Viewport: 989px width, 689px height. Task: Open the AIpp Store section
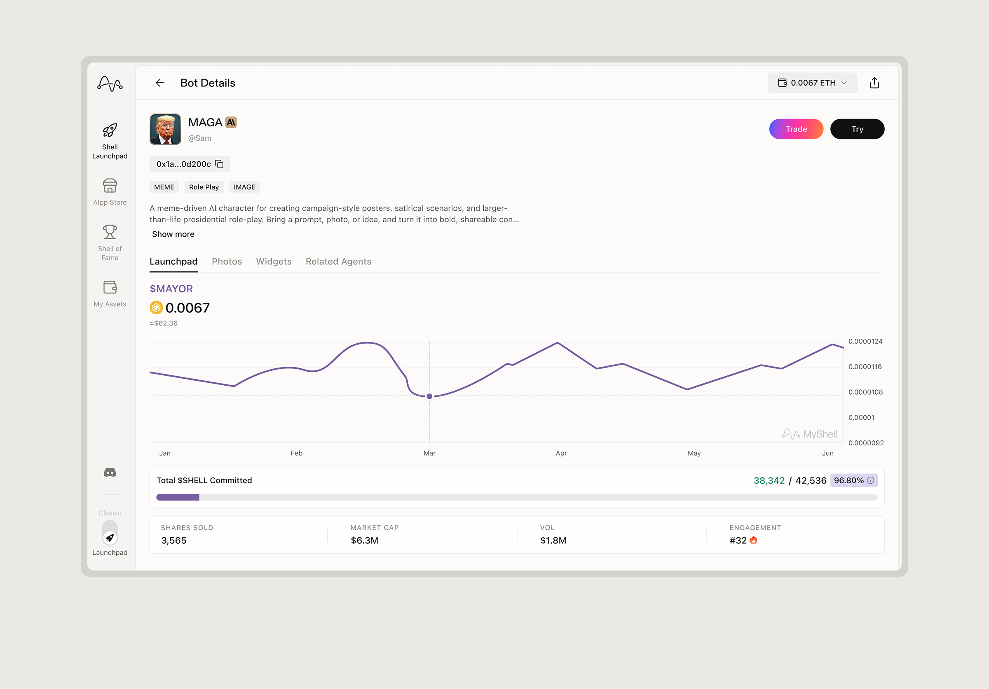(x=110, y=192)
